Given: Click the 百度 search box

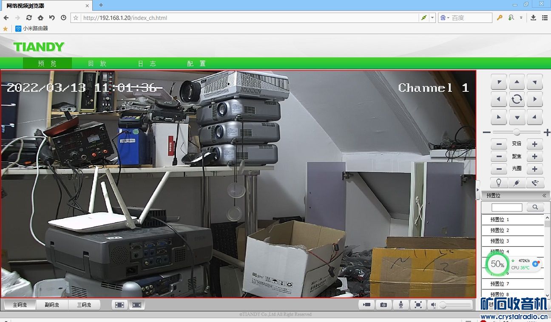Looking at the screenshot, I should tap(471, 18).
